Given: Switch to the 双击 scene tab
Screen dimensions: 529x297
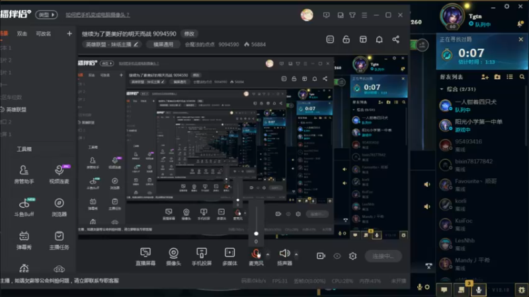Looking at the screenshot, I should click(22, 34).
